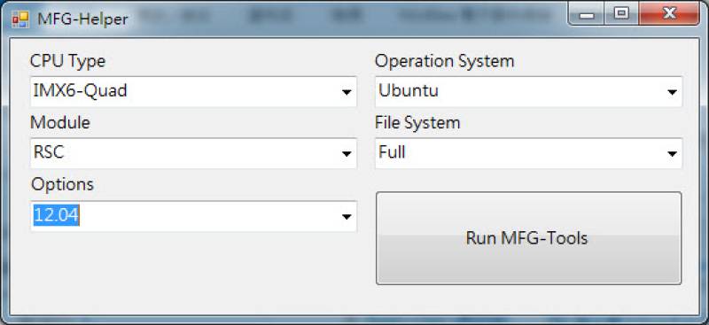The image size is (709, 325).
Task: Close the MFG-Helper window
Action: (x=669, y=14)
